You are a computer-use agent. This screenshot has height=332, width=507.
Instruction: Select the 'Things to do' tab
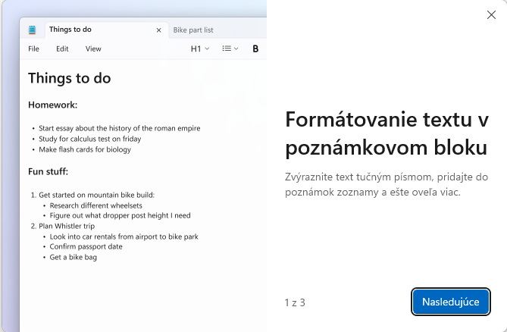click(x=70, y=30)
